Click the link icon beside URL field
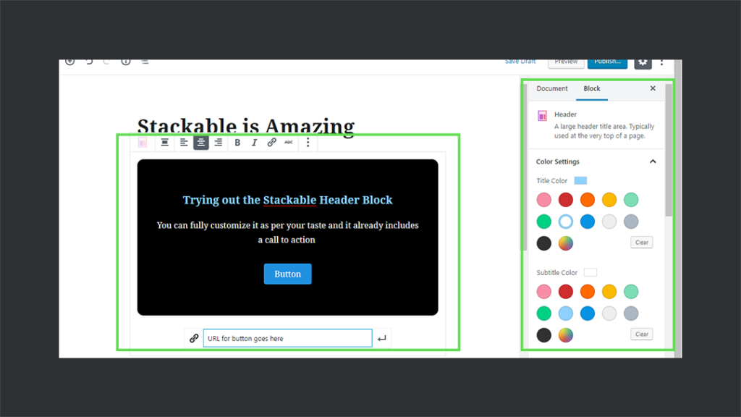741x417 pixels. 194,338
